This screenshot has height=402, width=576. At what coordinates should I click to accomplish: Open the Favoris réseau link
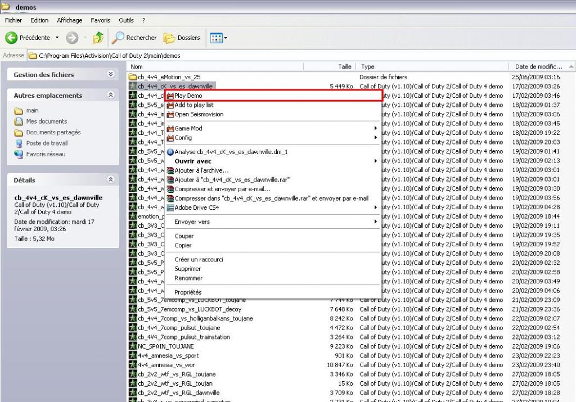tap(46, 154)
